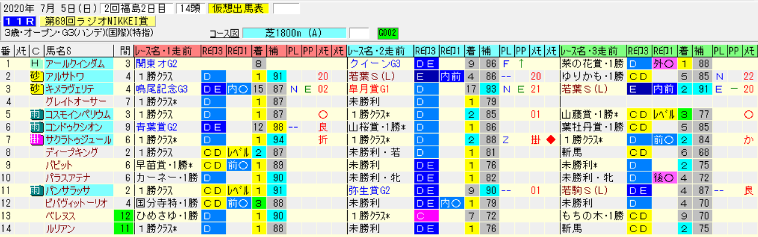Screen dimensions: 758x237
Task: Click the pink 後○ cell in パラスアテナ row
Action: coord(665,177)
